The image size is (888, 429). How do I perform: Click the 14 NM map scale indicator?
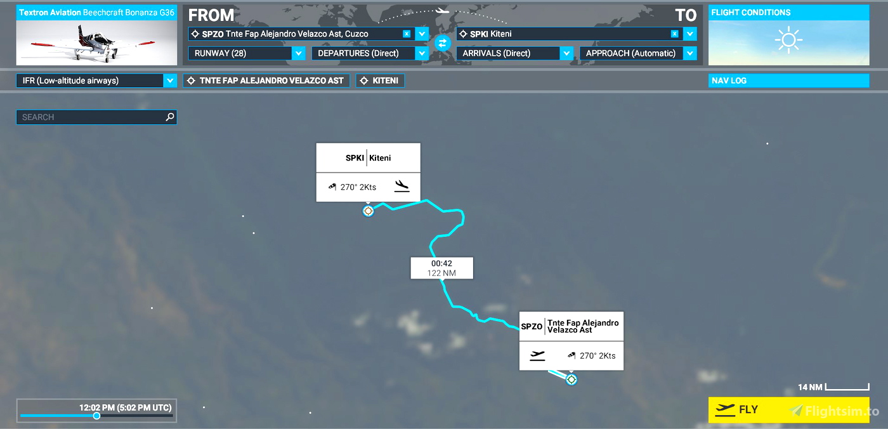click(833, 387)
